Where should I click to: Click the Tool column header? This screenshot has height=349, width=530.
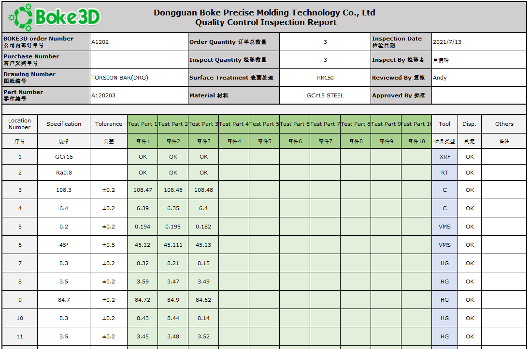[x=444, y=124]
